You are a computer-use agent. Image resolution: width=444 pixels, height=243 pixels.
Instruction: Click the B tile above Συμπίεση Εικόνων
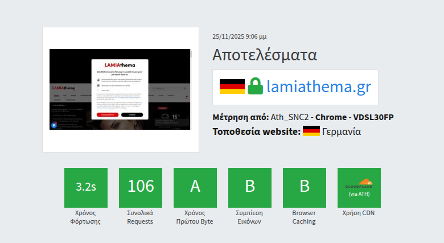pos(250,187)
